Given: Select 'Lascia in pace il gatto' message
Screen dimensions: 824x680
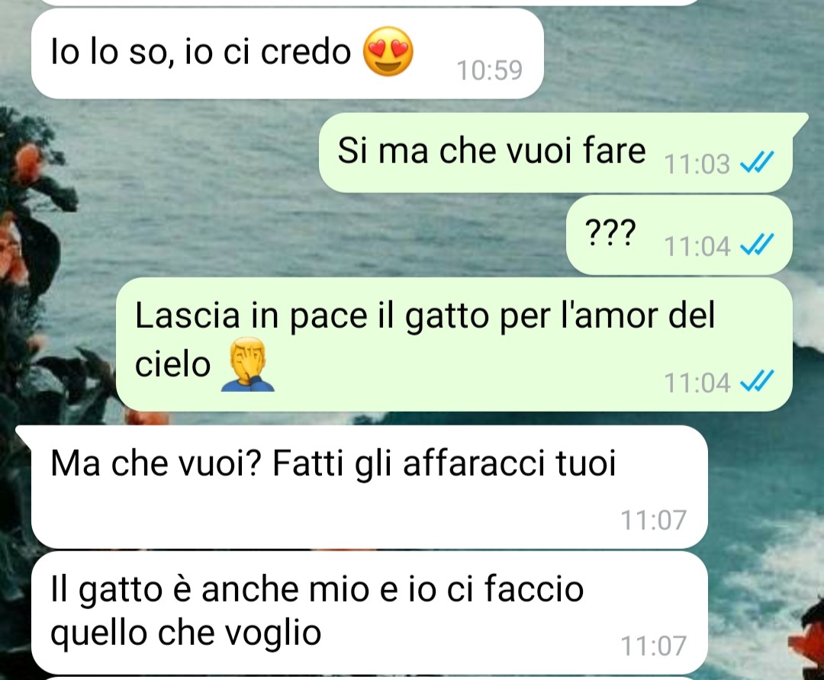Looking at the screenshot, I should click(x=454, y=345).
